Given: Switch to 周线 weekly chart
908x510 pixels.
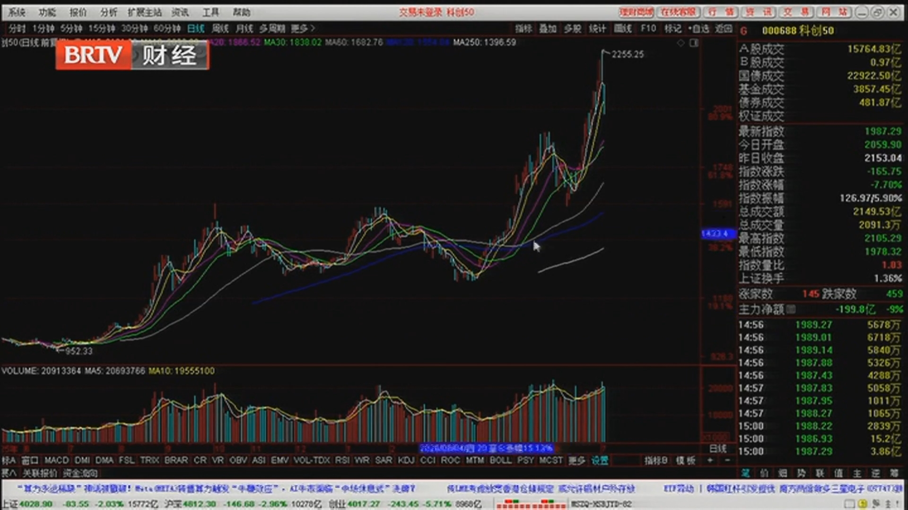Looking at the screenshot, I should (x=220, y=29).
